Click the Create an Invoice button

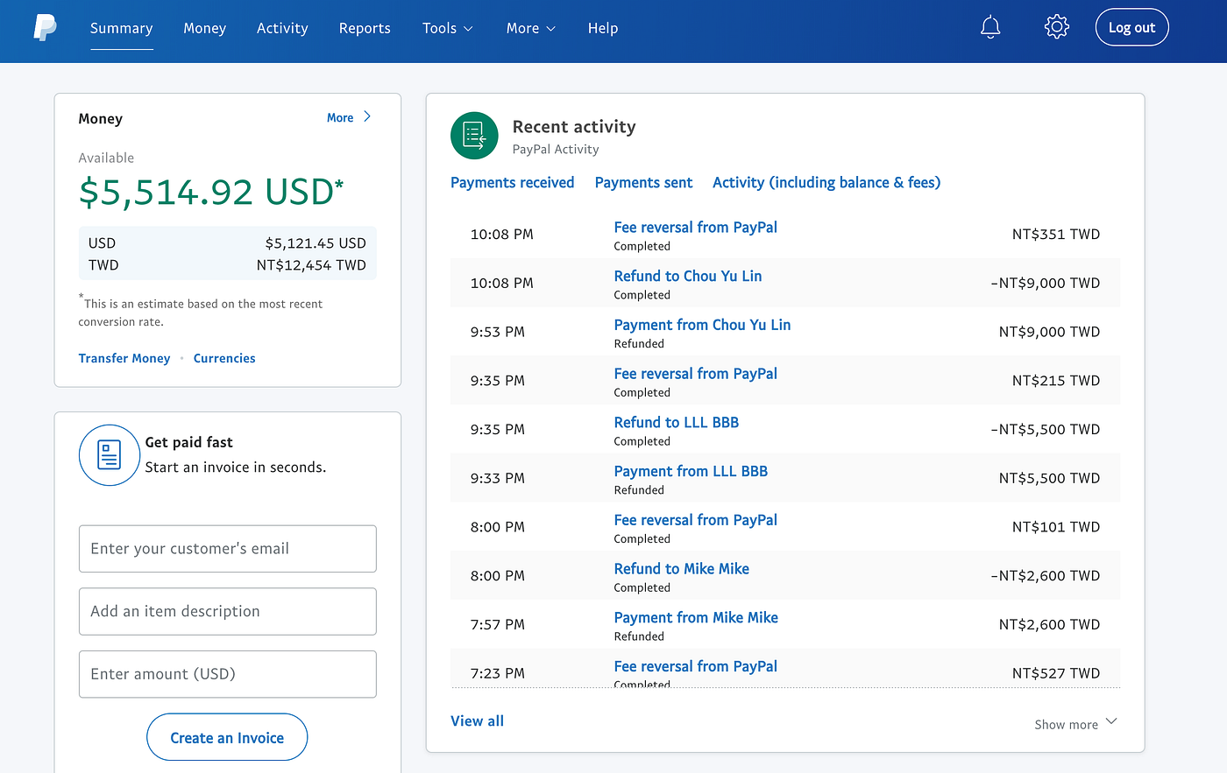point(227,737)
